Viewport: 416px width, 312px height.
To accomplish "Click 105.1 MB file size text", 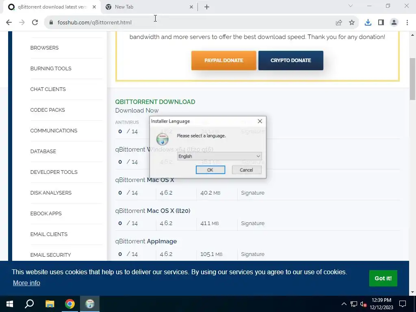I will [x=211, y=254].
